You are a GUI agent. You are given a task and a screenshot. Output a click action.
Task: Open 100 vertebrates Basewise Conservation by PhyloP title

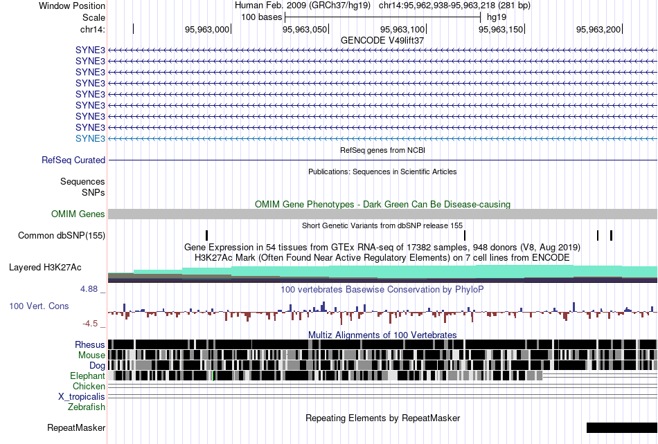pos(382,290)
